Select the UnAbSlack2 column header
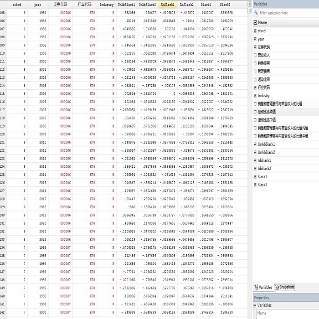Screen dimensions: 319x319 [147, 5]
